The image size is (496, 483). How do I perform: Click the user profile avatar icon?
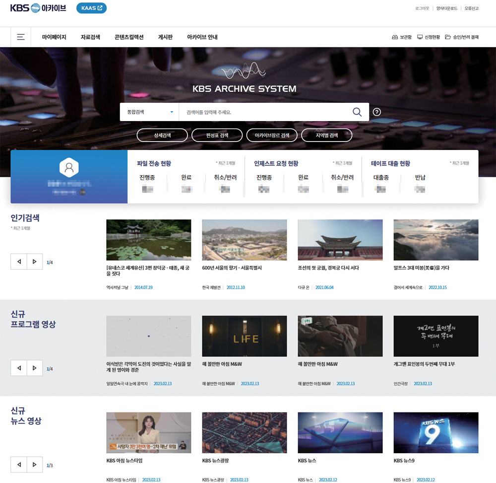point(69,167)
